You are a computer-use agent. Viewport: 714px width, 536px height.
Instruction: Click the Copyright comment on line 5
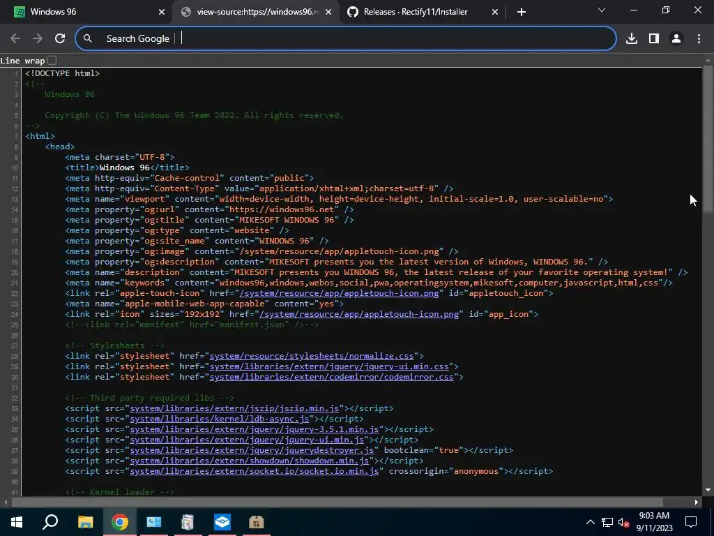click(x=195, y=115)
